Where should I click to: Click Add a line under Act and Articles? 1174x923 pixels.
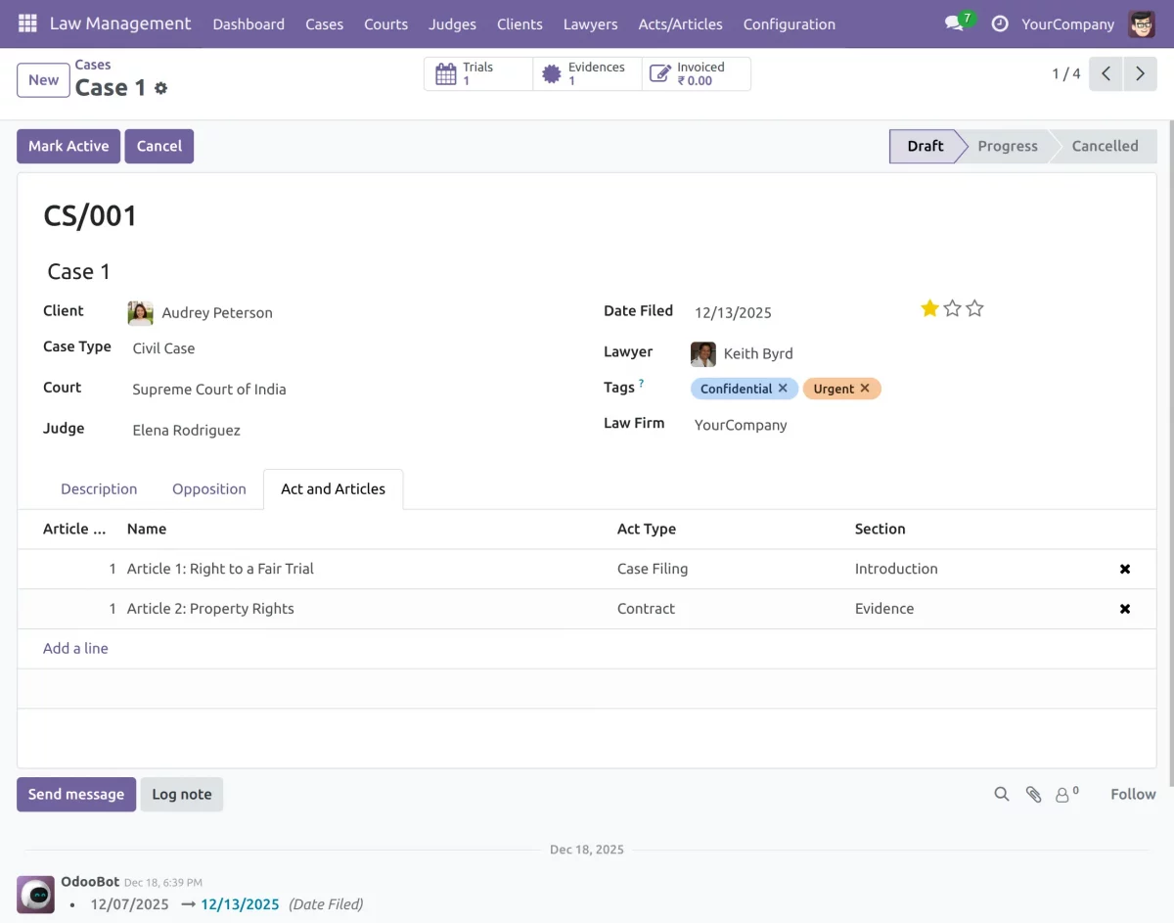75,648
